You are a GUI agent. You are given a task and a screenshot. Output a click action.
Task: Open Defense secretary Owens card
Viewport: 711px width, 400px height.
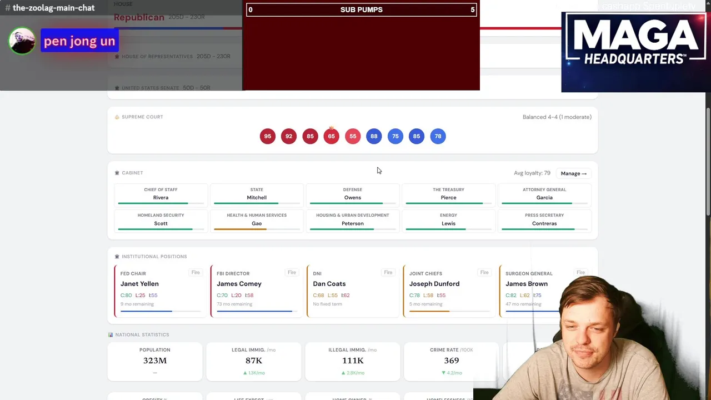pyautogui.click(x=353, y=195)
